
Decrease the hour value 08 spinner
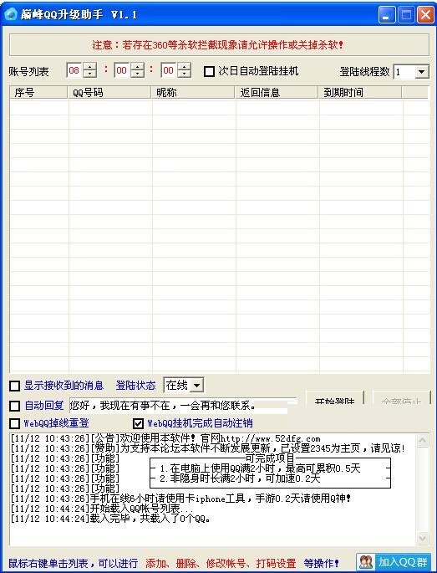tap(89, 74)
